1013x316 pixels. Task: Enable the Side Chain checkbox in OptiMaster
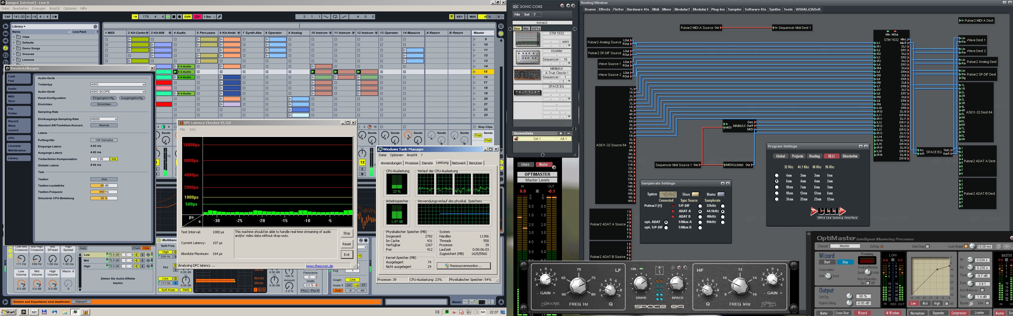coord(927,246)
